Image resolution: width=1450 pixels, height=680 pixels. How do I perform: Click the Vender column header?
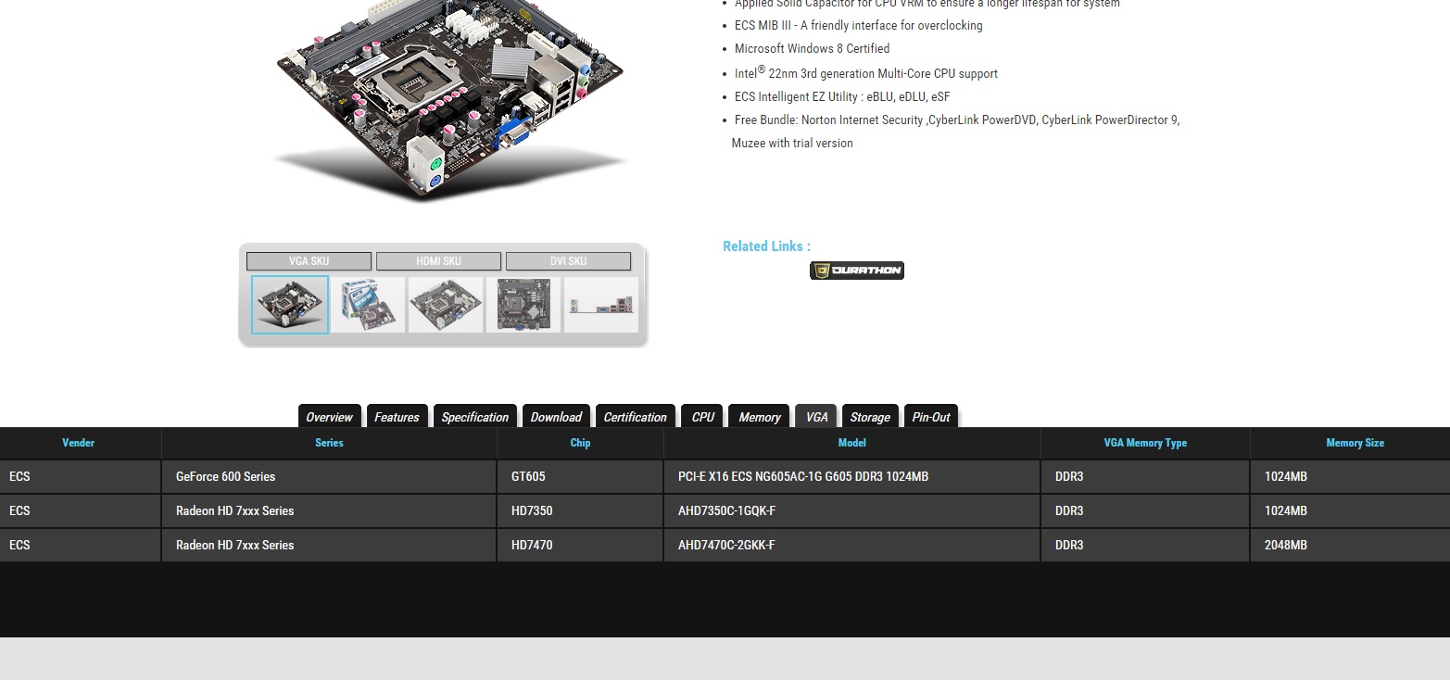tap(79, 443)
